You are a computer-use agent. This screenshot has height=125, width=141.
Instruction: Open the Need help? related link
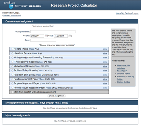tap(122, 71)
